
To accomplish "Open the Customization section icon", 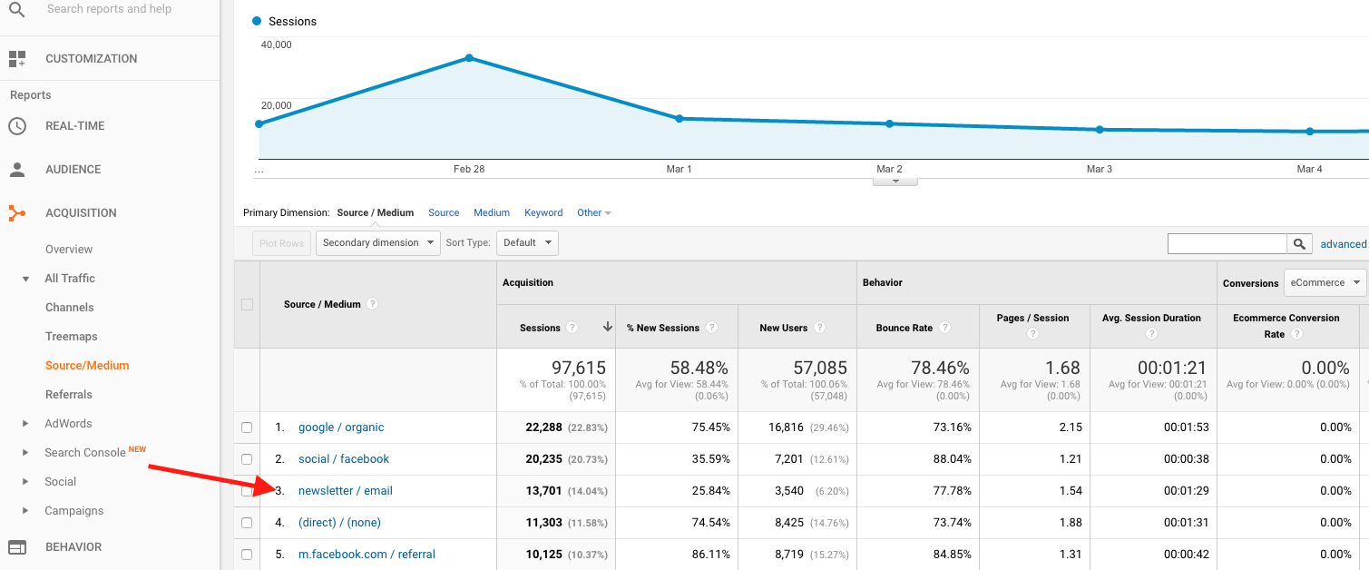I will point(16,58).
